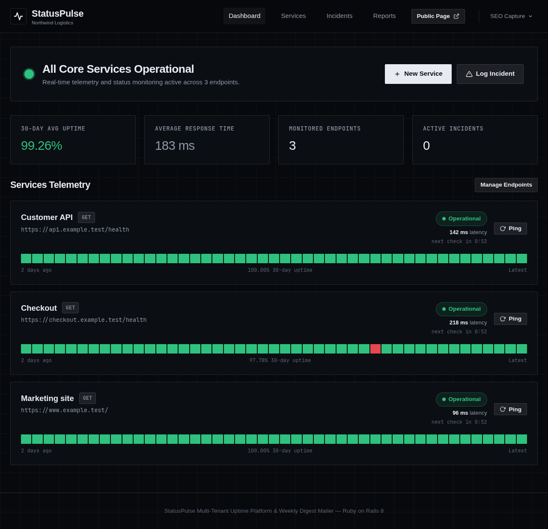Click the 183 ms average response value
548x529 pixels.
pos(175,146)
